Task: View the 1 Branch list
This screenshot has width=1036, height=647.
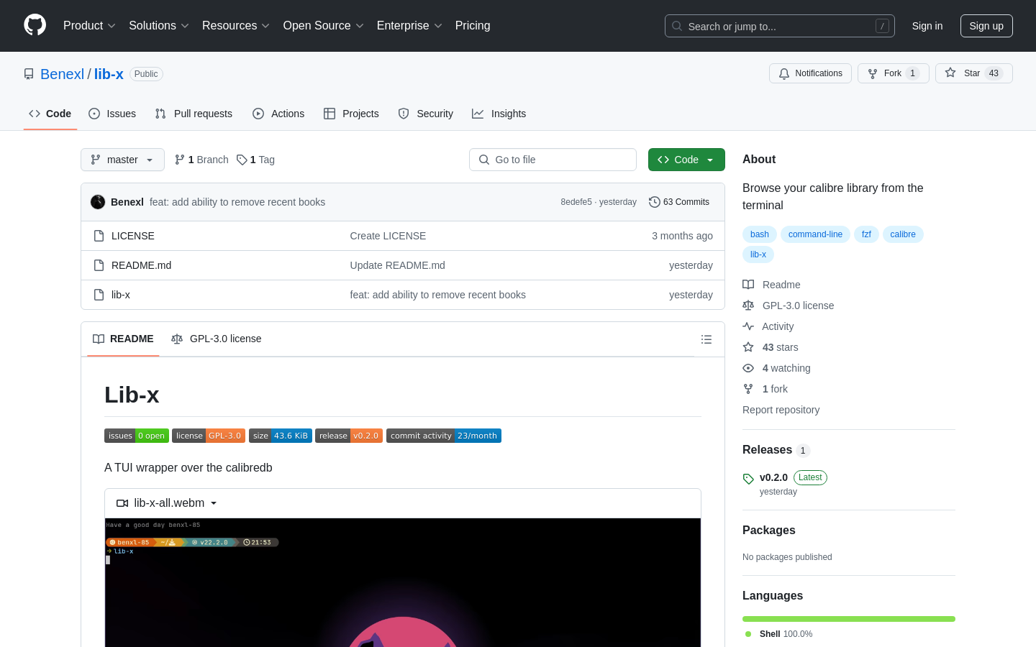Action: pos(201,160)
